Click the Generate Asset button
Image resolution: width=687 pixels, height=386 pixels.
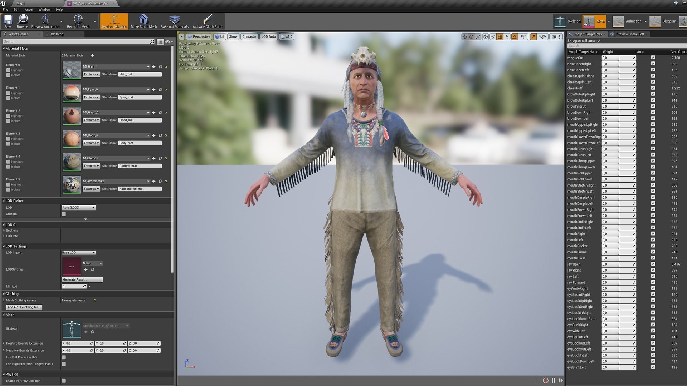pos(82,280)
